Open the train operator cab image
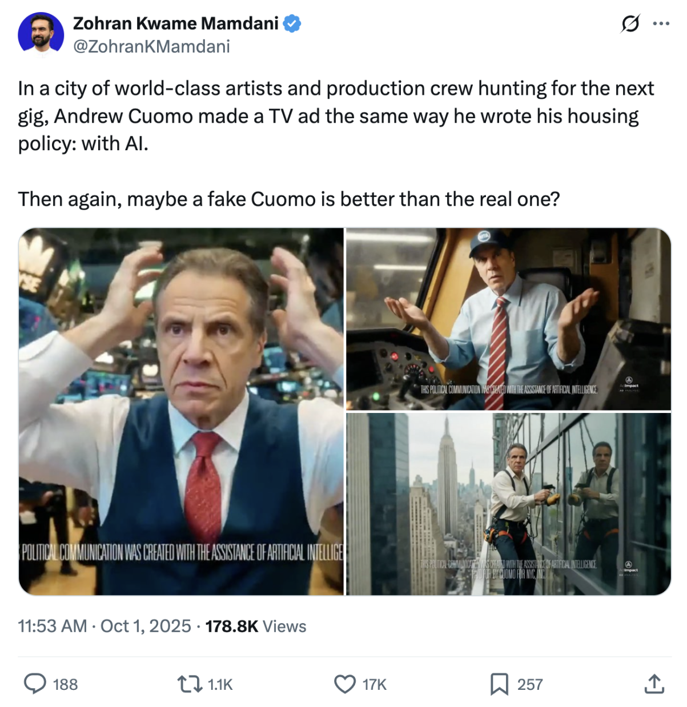The height and width of the screenshot is (707, 687). (508, 319)
